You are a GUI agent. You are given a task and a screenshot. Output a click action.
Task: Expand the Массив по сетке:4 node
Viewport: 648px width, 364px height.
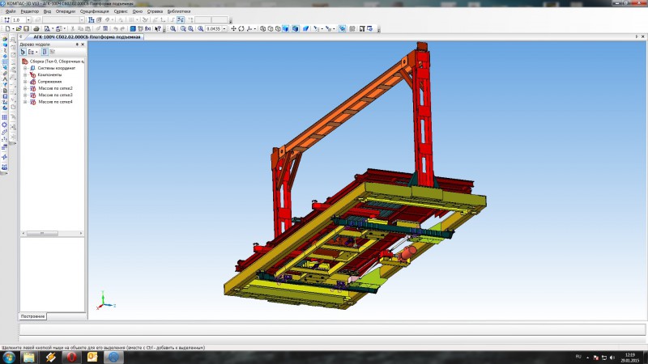[x=25, y=102]
